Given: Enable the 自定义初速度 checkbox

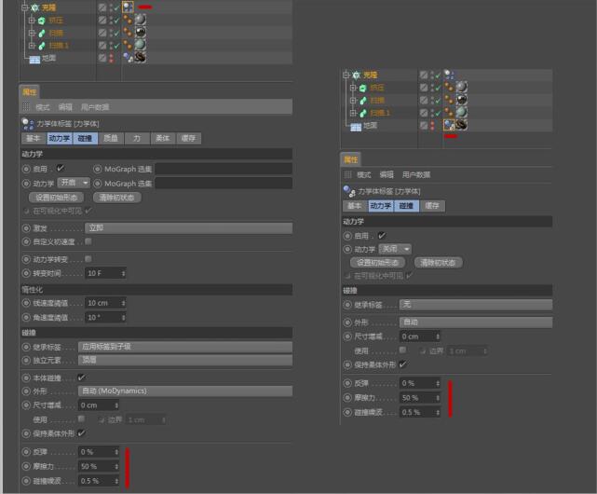Looking at the screenshot, I should pos(88,241).
